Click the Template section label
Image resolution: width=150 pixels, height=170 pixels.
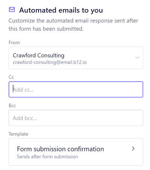[18, 134]
